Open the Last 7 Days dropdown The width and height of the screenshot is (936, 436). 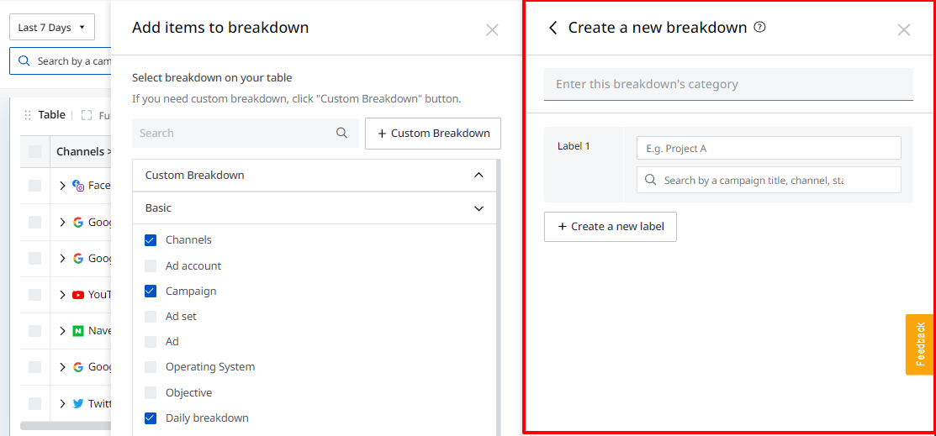52,28
